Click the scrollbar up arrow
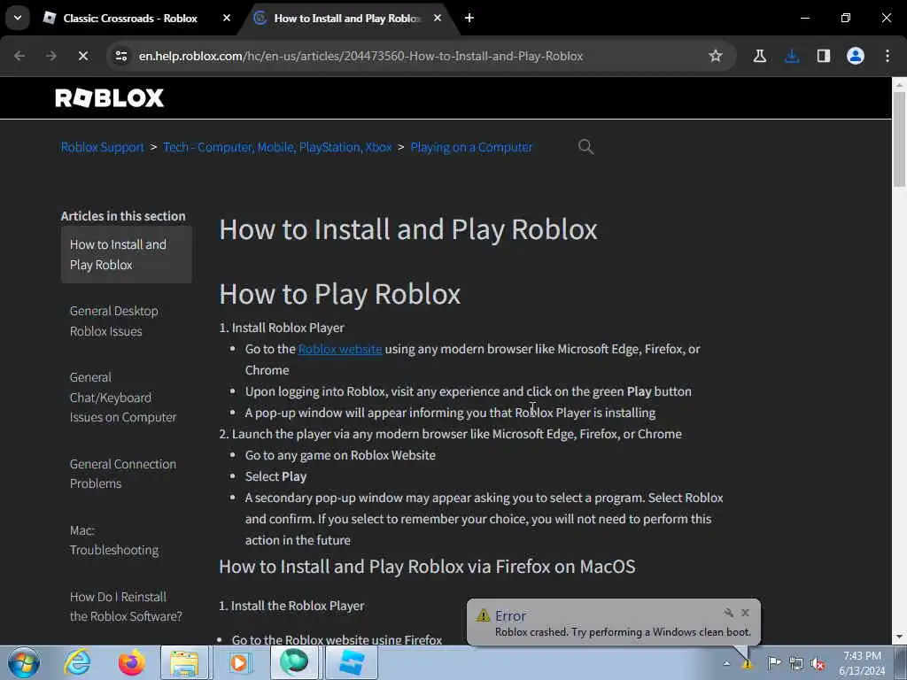 coord(899,84)
